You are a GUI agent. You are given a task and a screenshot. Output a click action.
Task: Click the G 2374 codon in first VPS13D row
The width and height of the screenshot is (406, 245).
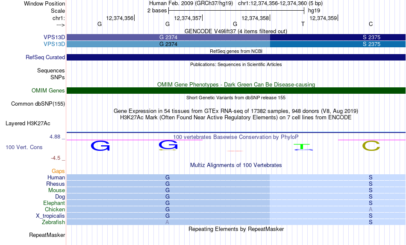pos(168,37)
